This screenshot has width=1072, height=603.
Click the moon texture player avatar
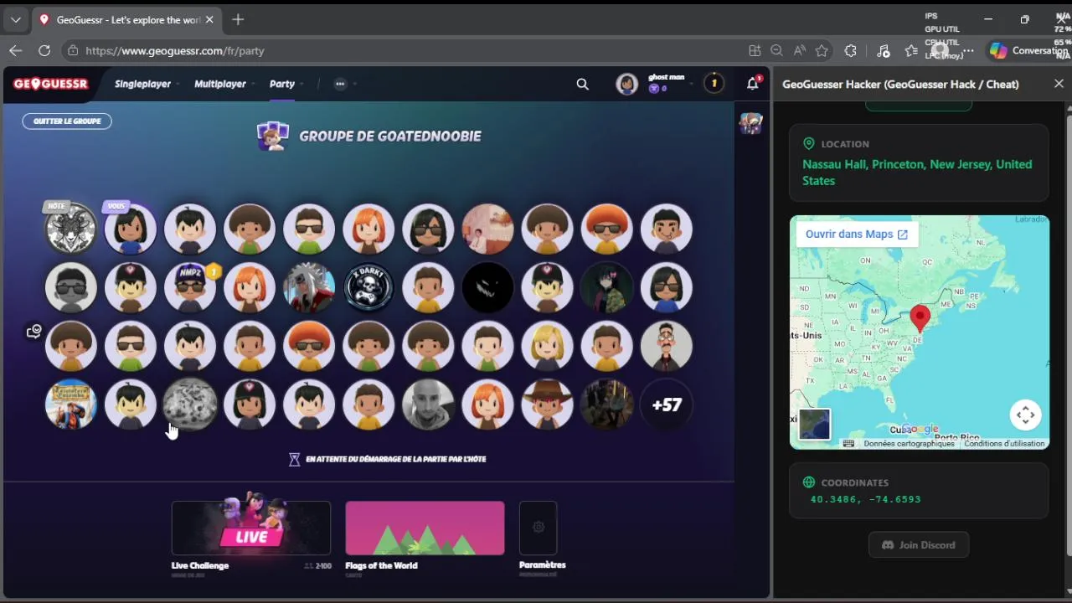pyautogui.click(x=190, y=405)
